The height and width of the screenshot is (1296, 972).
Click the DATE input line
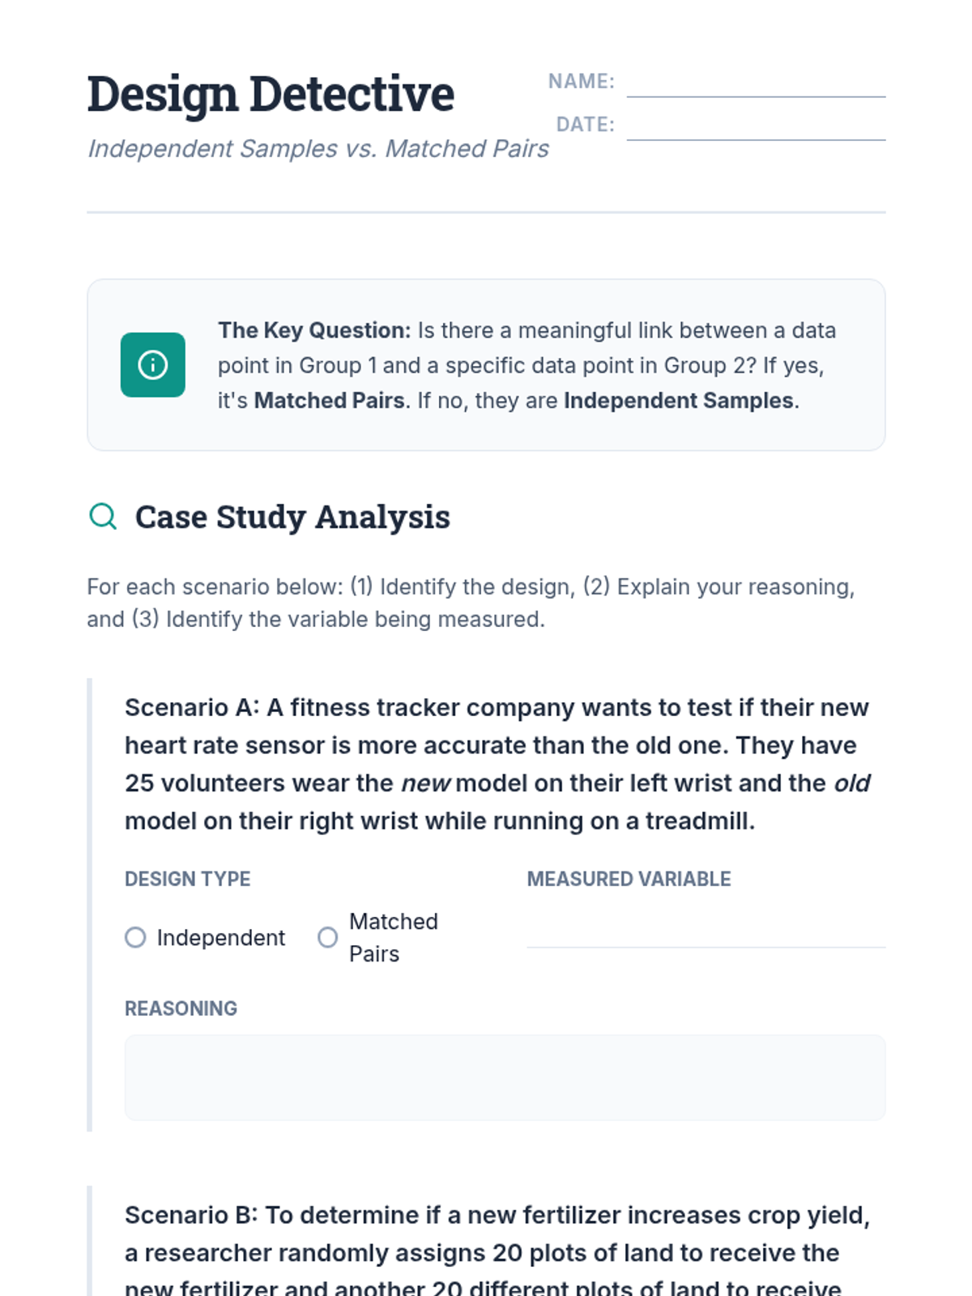[756, 126]
